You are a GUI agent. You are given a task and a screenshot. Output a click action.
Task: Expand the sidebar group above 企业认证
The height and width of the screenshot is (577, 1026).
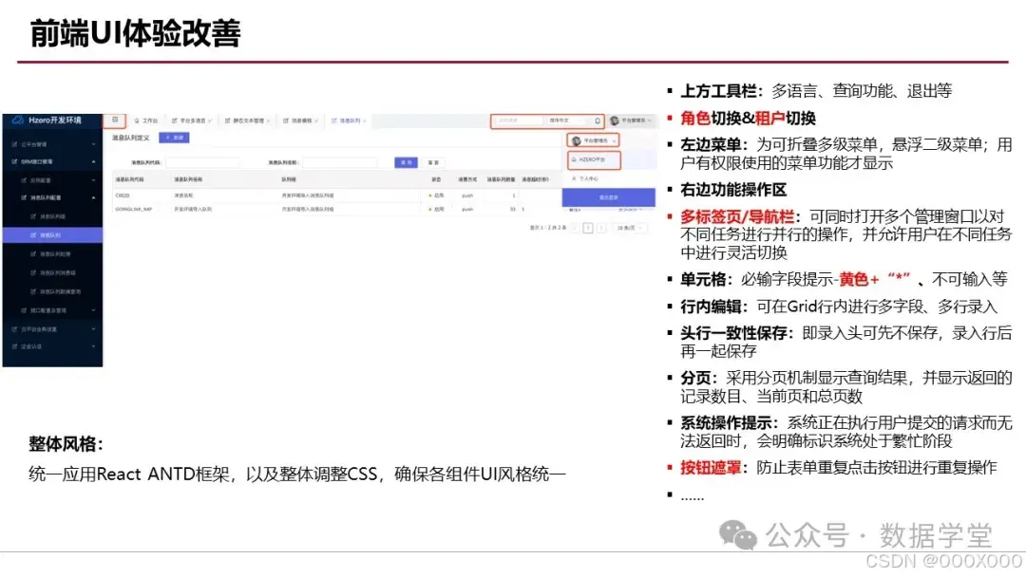(x=52, y=329)
